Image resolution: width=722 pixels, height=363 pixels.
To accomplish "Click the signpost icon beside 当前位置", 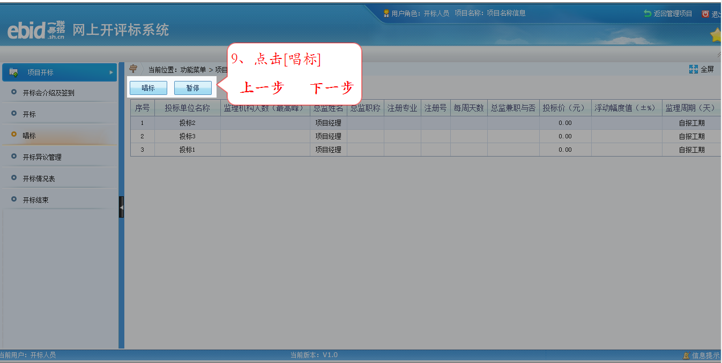I will (133, 69).
